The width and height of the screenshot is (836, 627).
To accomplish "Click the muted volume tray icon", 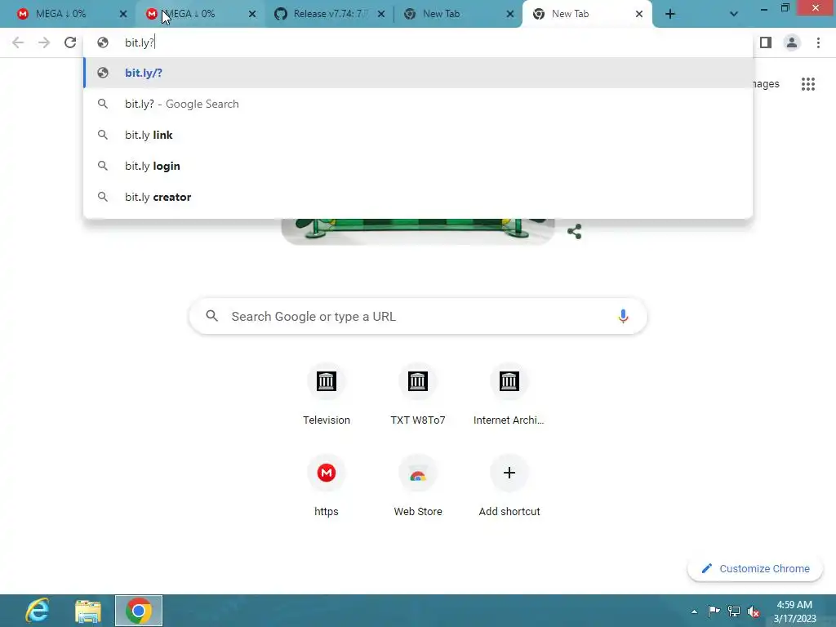I will [754, 611].
